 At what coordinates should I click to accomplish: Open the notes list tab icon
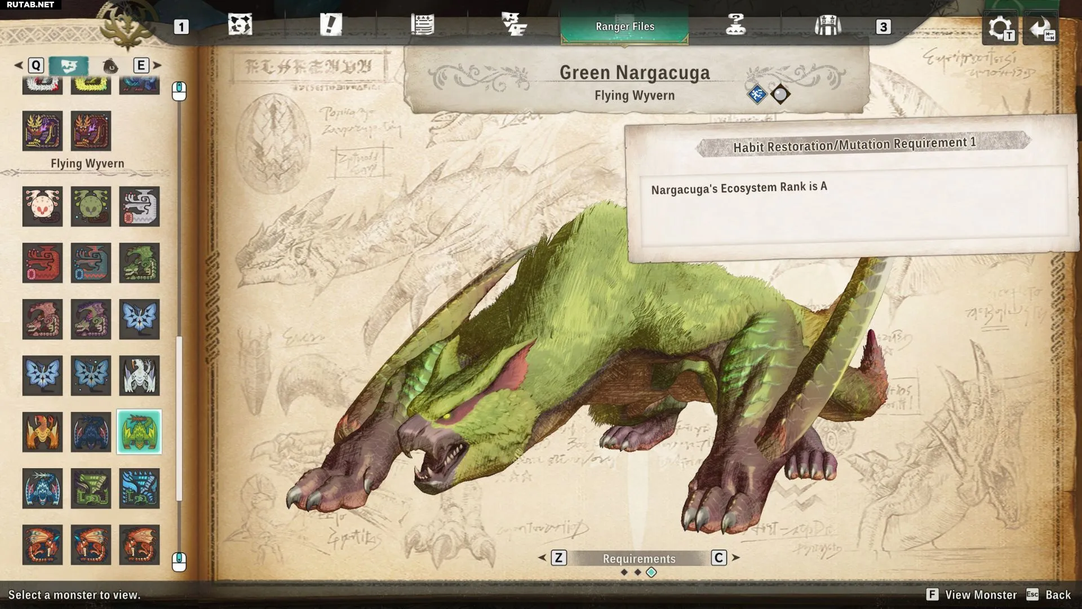coord(422,25)
